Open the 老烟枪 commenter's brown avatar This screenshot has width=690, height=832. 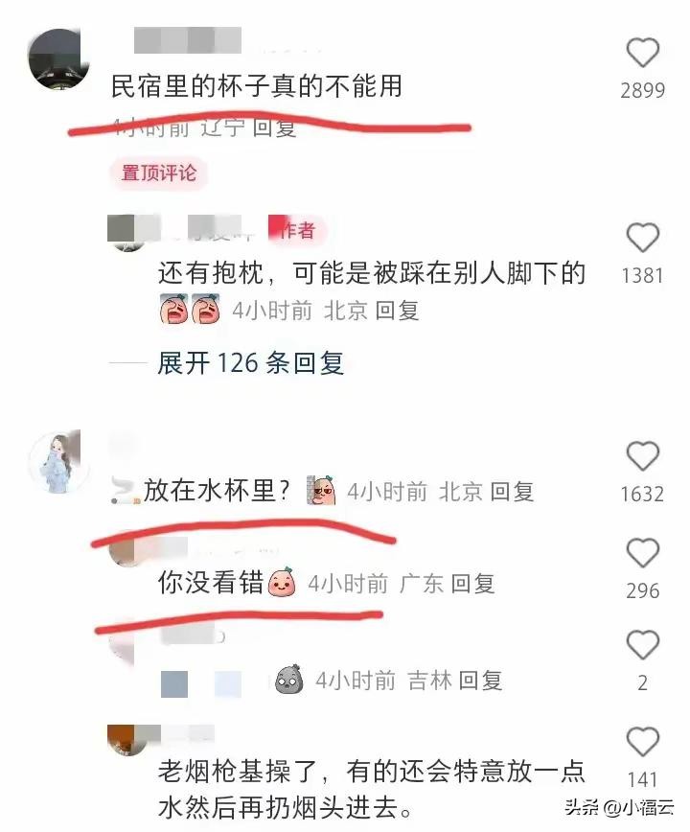pos(126,740)
